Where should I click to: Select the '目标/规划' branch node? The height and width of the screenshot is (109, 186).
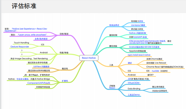[64, 34]
